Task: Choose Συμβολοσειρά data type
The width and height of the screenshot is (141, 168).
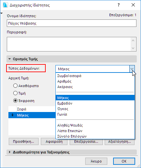Action: point(95,76)
